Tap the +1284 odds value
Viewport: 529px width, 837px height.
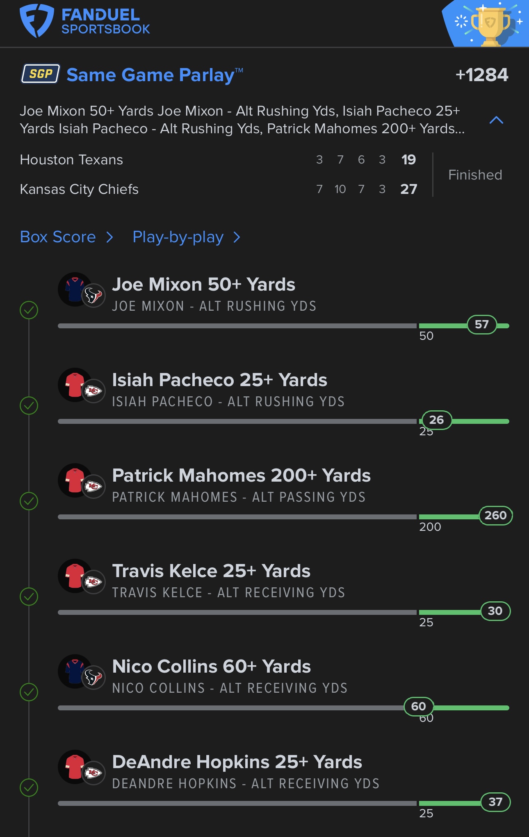[x=481, y=75]
